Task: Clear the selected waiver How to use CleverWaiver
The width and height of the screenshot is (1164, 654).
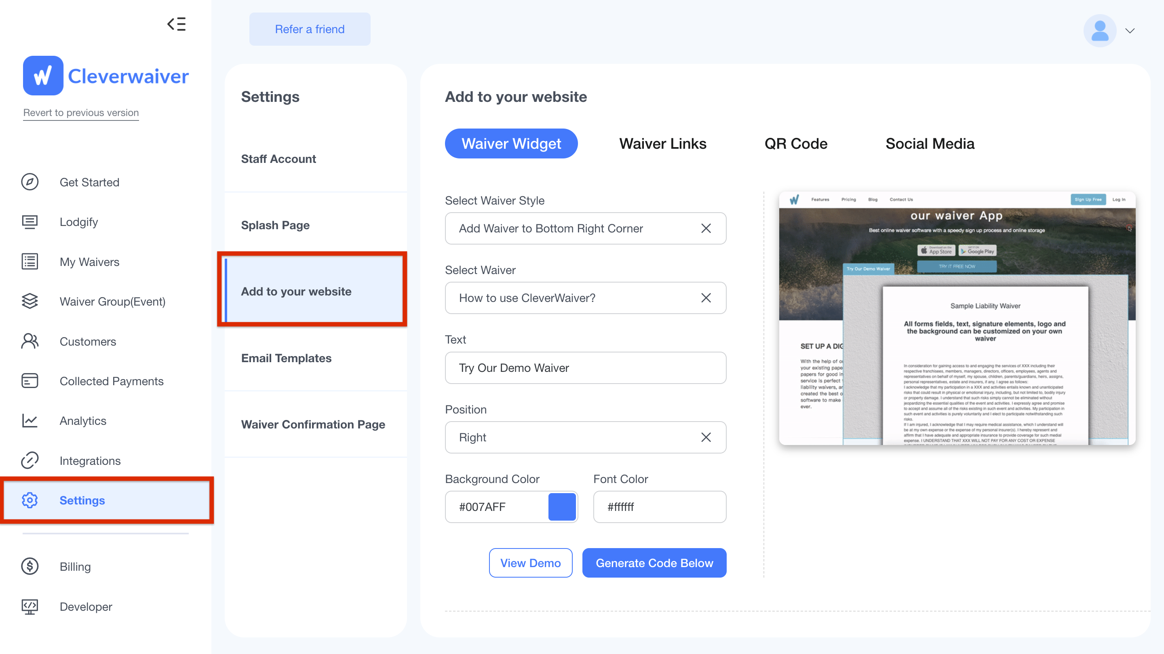Action: [x=706, y=298]
